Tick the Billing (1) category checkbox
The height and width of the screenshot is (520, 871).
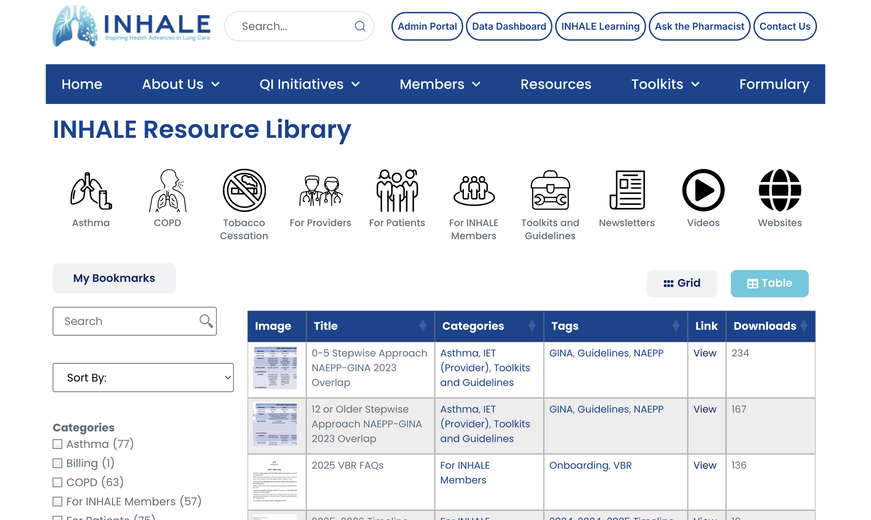[x=57, y=463]
